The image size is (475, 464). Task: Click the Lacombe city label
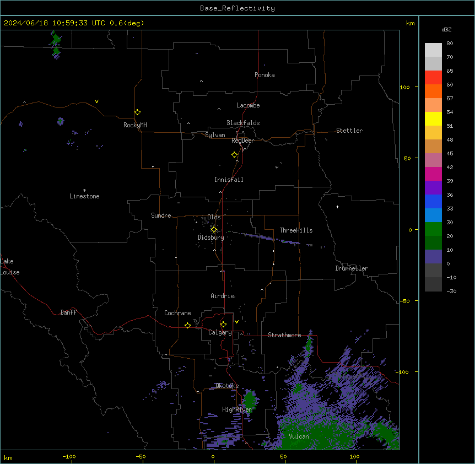[x=248, y=105]
